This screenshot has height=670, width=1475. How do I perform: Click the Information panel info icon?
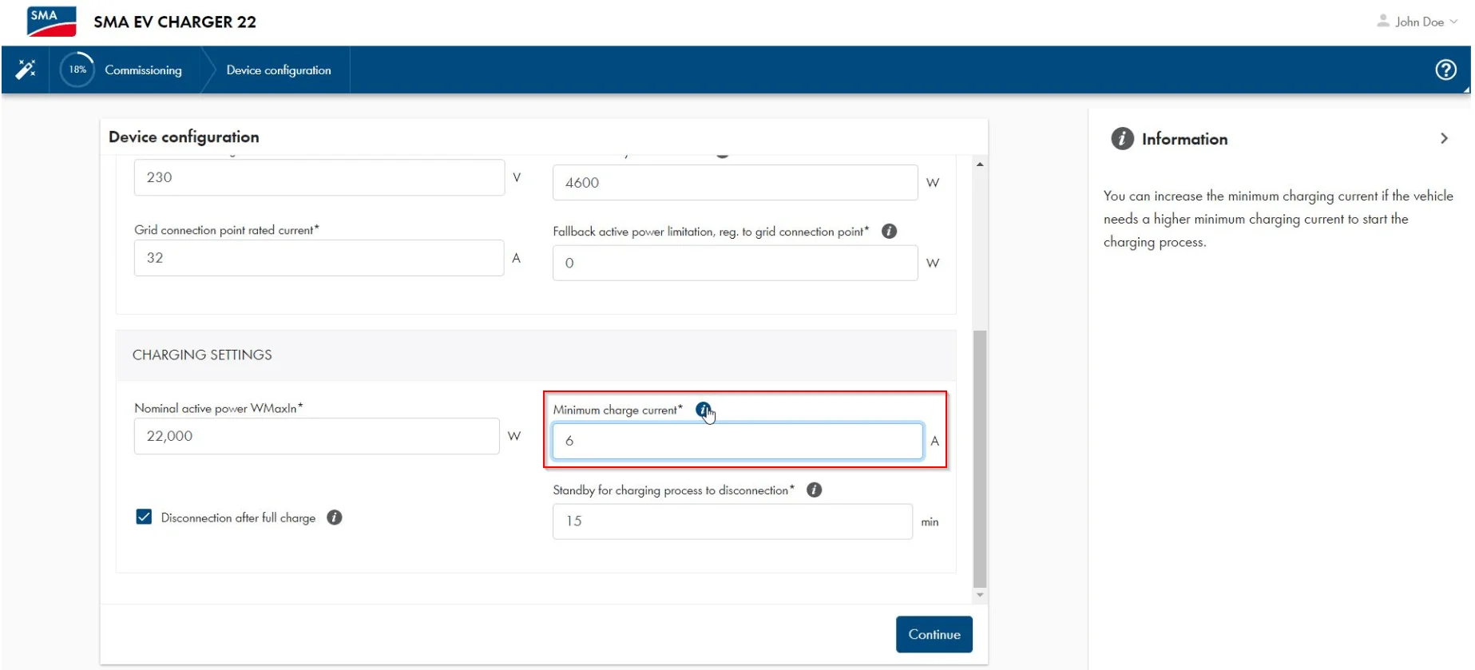tap(1122, 139)
